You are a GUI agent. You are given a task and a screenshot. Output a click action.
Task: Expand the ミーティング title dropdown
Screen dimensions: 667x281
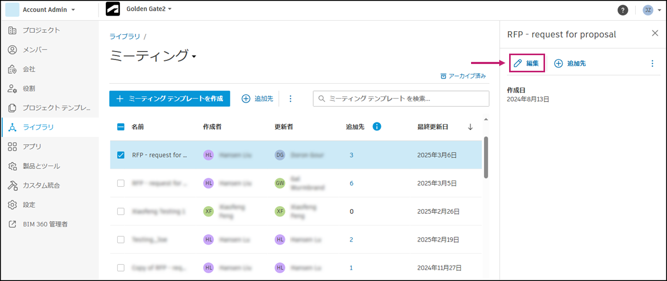point(194,56)
